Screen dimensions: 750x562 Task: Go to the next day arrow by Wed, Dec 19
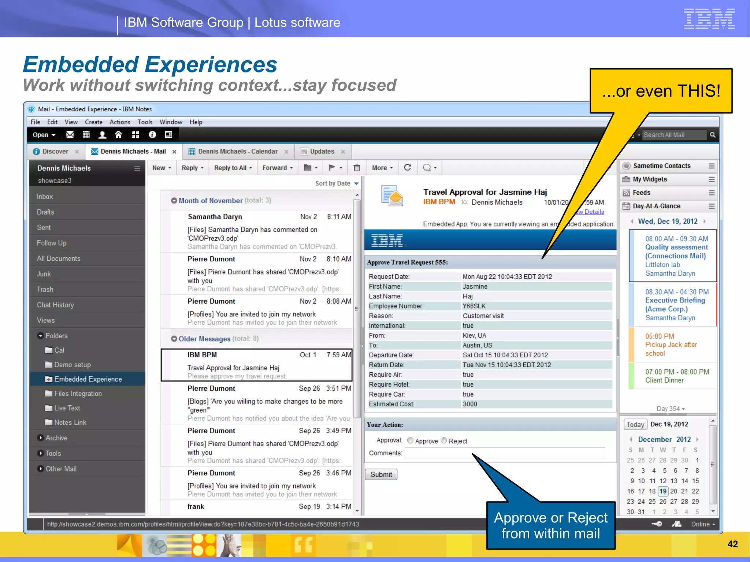(704, 221)
